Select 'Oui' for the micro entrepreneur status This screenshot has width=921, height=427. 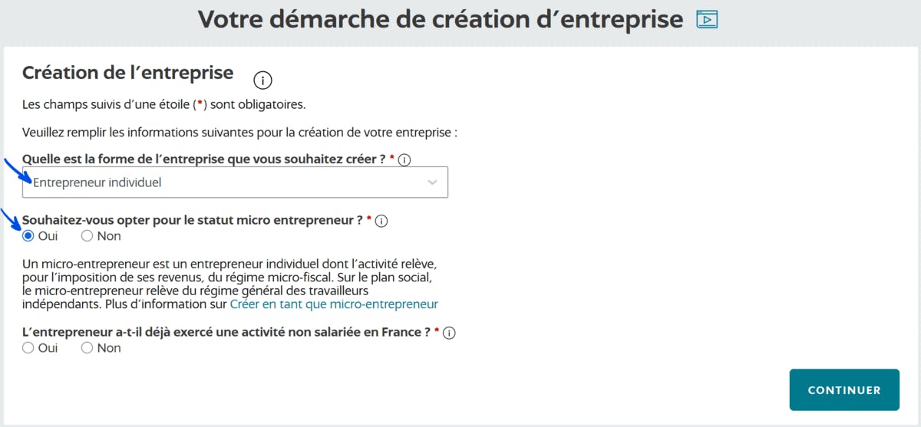pos(28,236)
